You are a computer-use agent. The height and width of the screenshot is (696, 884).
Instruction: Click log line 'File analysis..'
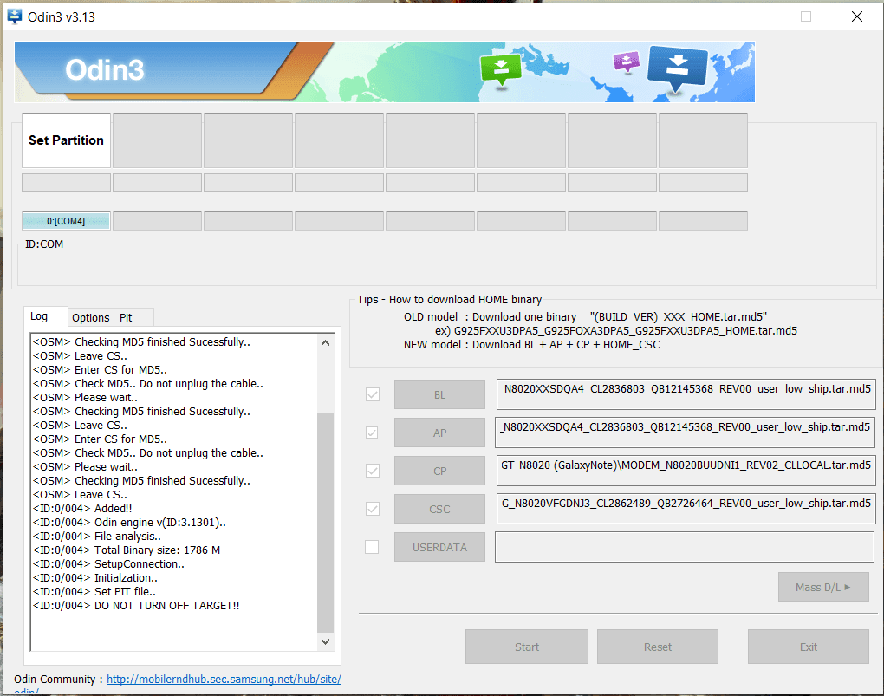(97, 537)
